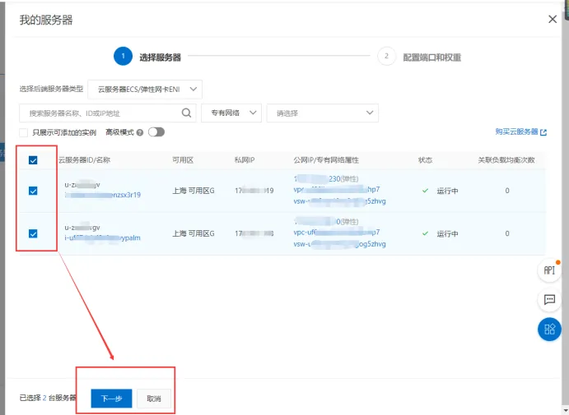The height and width of the screenshot is (415, 569).
Task: Click the 可用区 column header
Action: coord(183,160)
